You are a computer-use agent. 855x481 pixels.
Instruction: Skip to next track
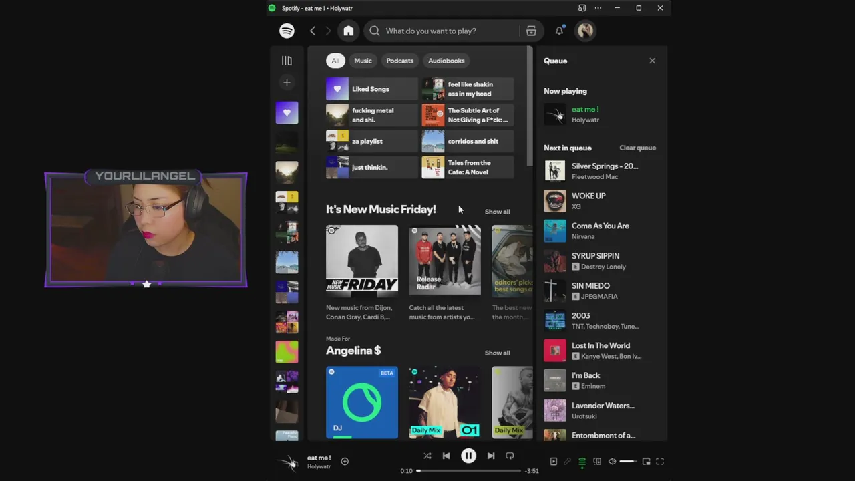click(491, 456)
